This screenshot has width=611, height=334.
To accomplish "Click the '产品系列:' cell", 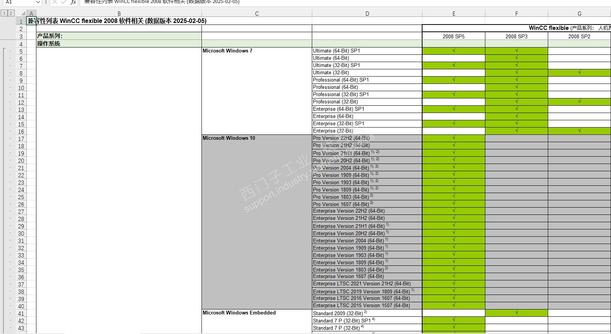I will pyautogui.click(x=119, y=36).
